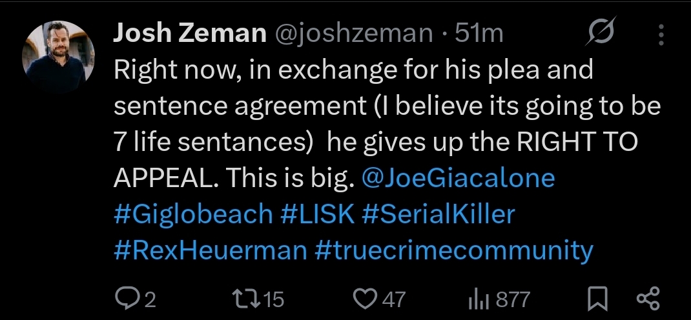
Task: Open Josh Zeman's profile picture
Action: 59,56
